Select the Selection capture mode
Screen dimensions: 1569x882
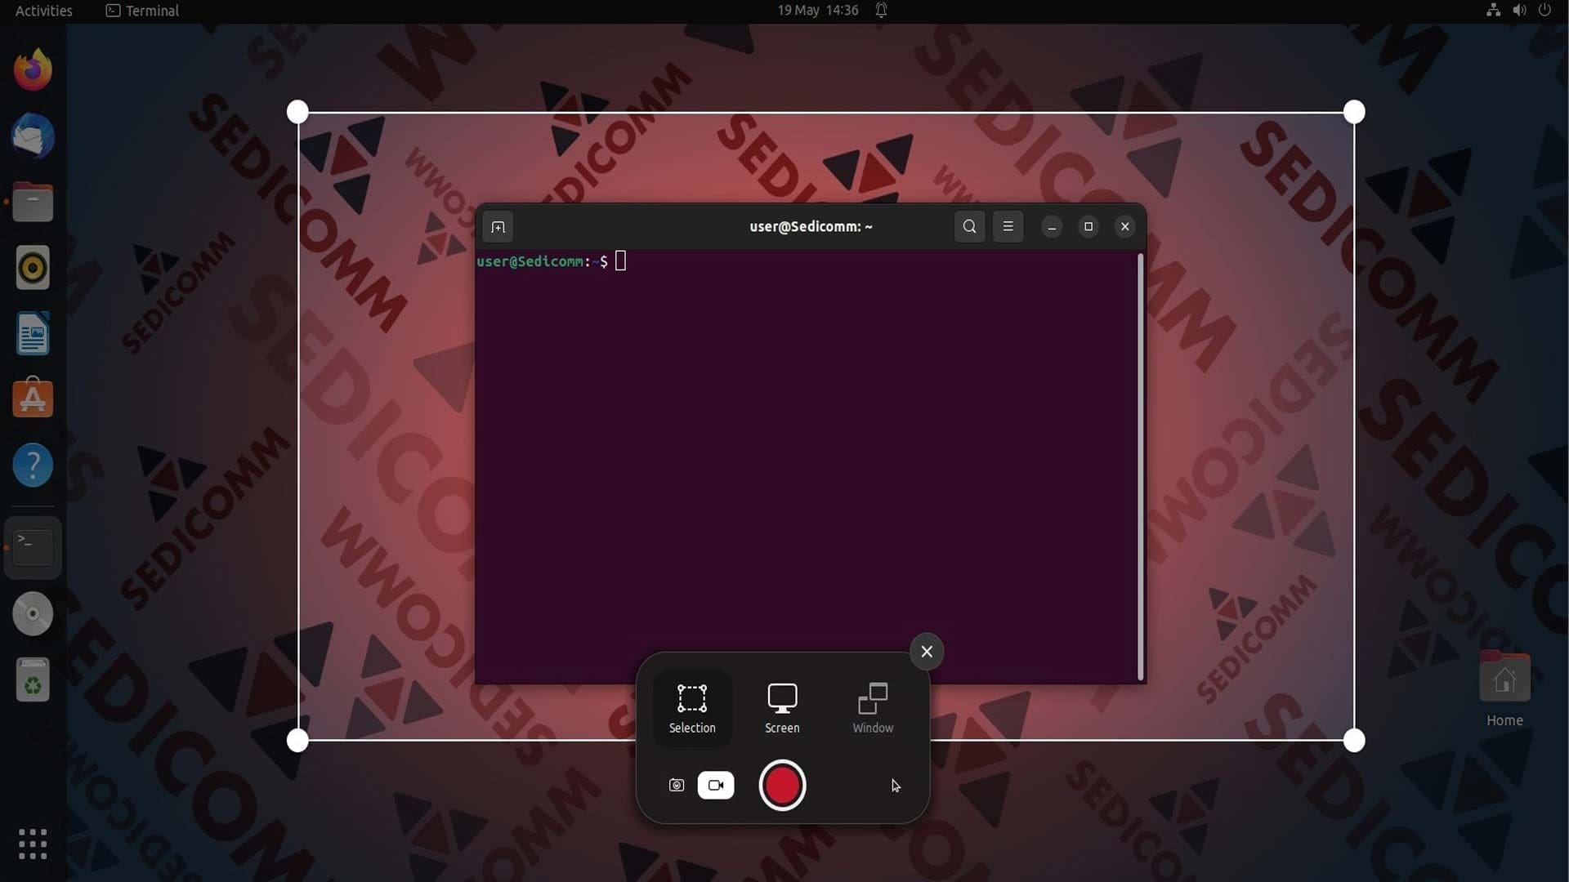(692, 708)
